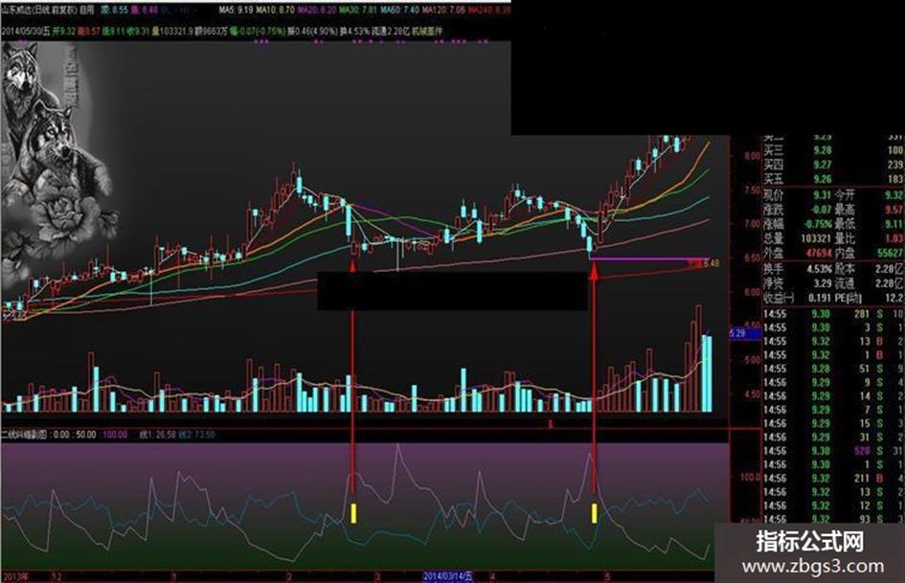Screen dimensions: 905x583
Task: Click the PE(动) ratio label
Action: click(848, 298)
